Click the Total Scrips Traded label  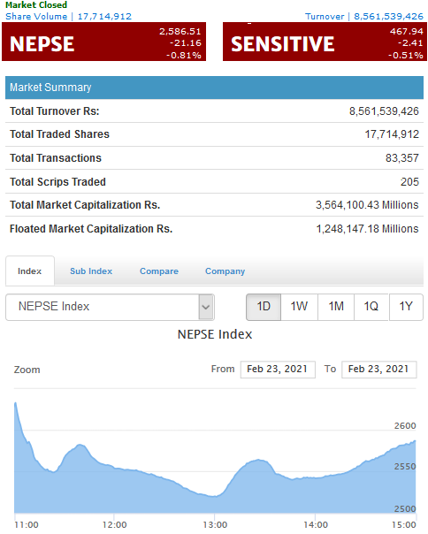[x=57, y=182]
